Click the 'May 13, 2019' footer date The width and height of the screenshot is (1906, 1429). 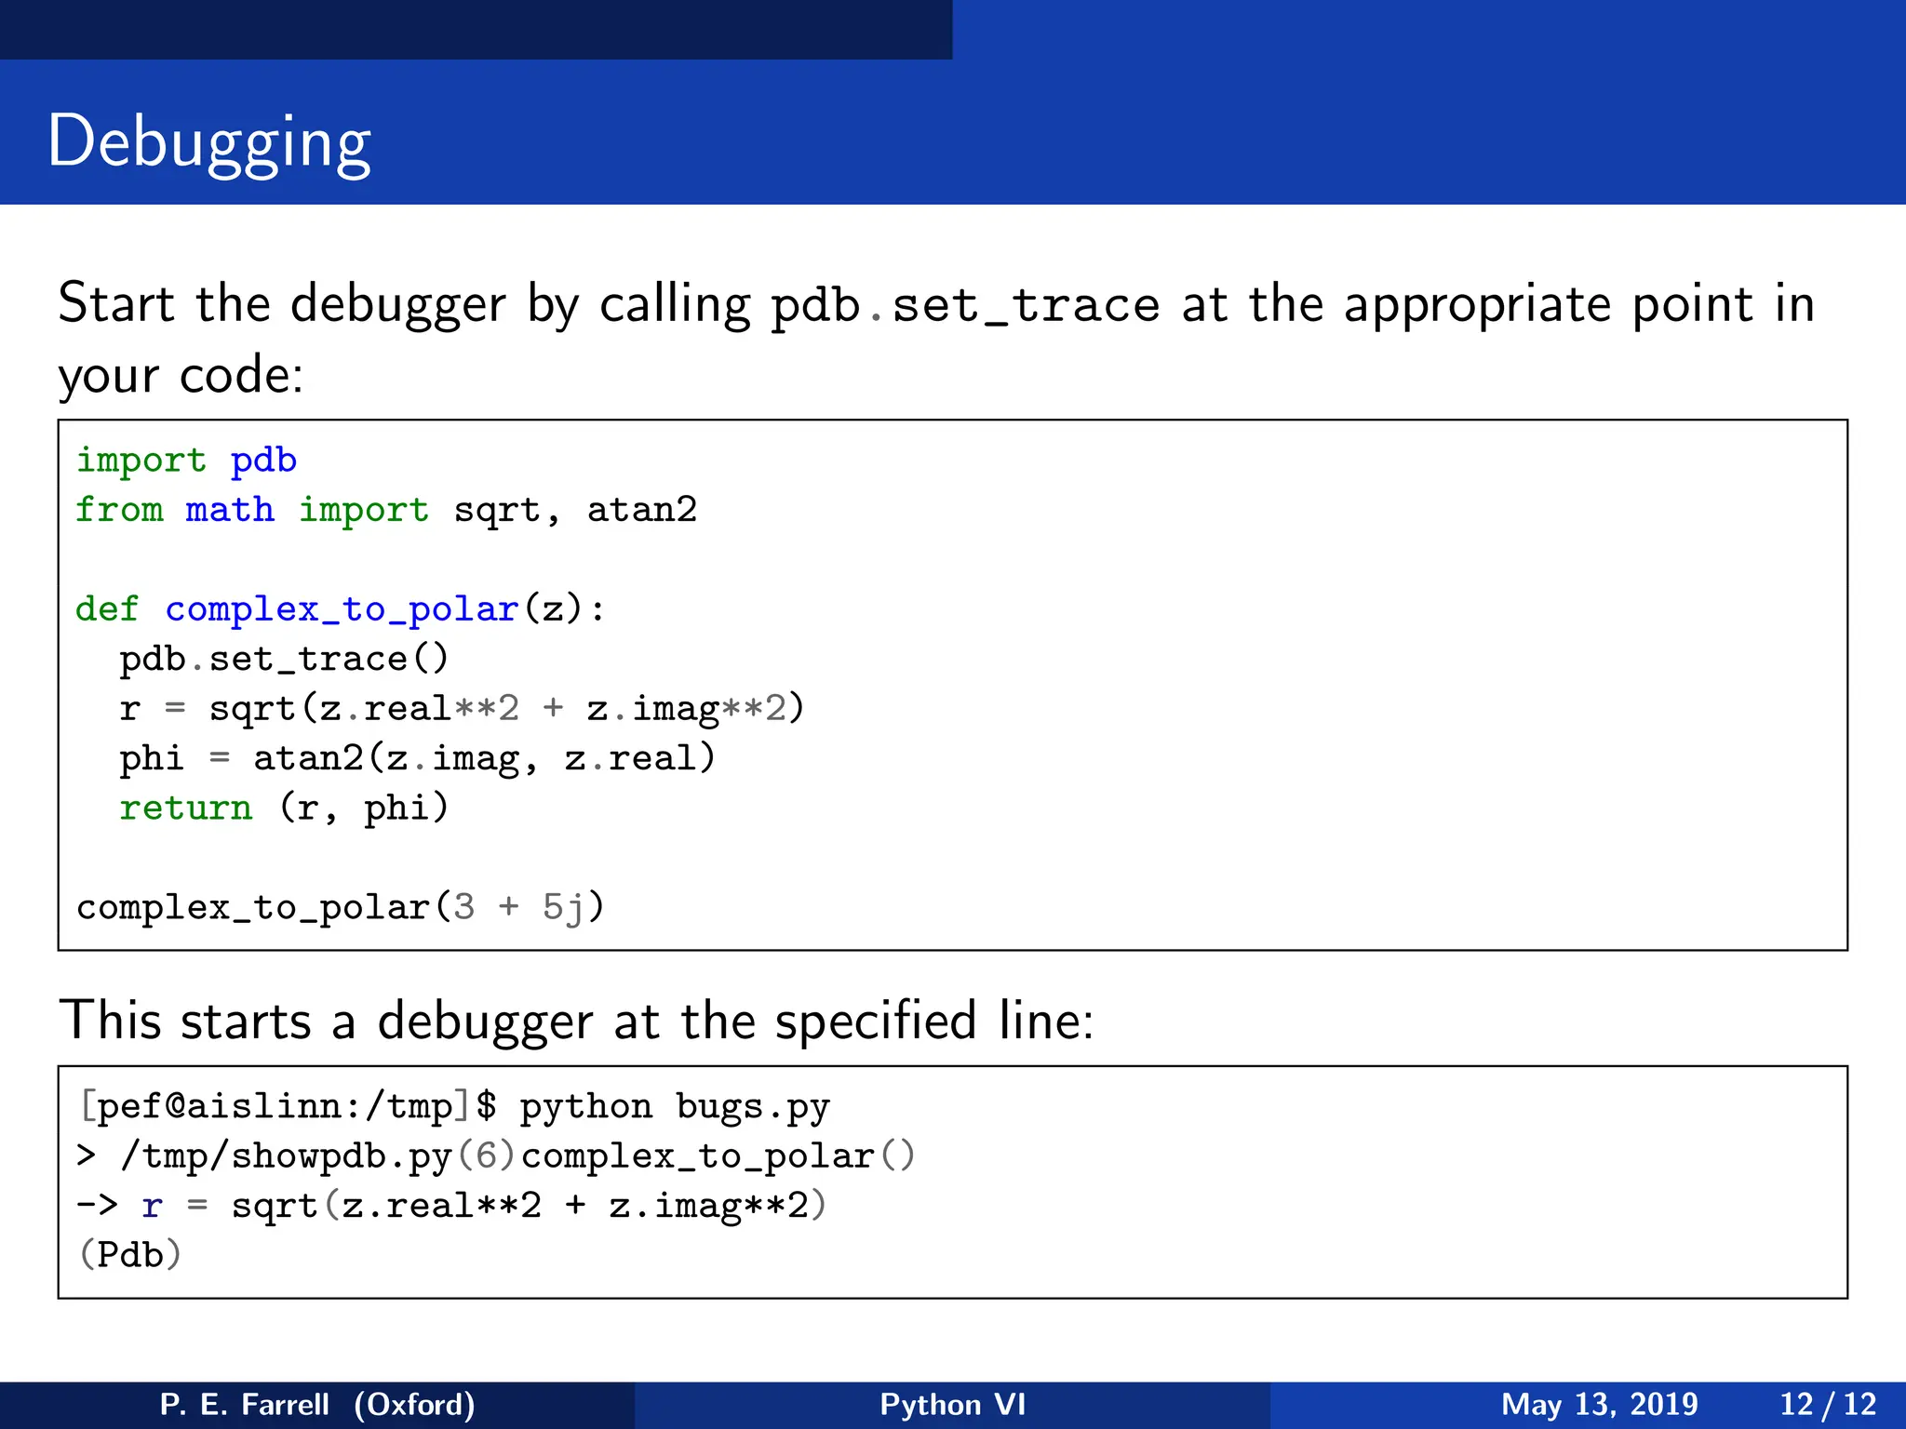click(1600, 1404)
